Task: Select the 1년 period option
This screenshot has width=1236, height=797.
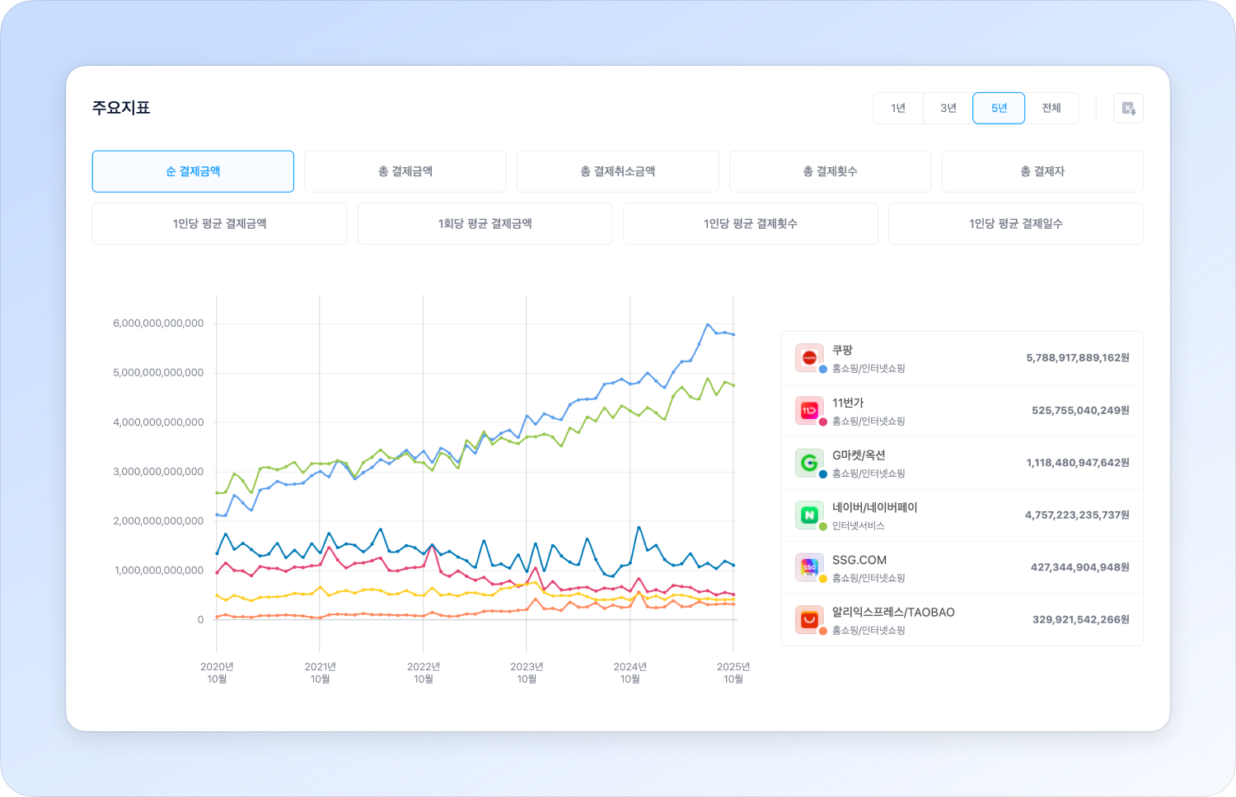Action: [898, 108]
